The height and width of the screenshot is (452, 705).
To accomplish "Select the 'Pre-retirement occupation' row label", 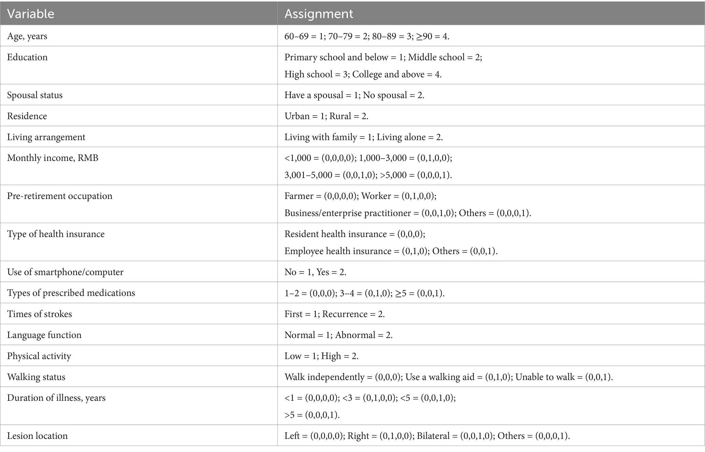I will [x=60, y=196].
